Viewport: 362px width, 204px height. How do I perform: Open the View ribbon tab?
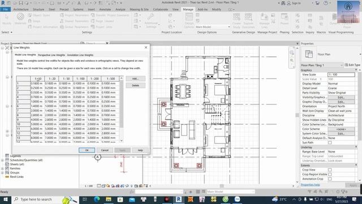pos(175,9)
